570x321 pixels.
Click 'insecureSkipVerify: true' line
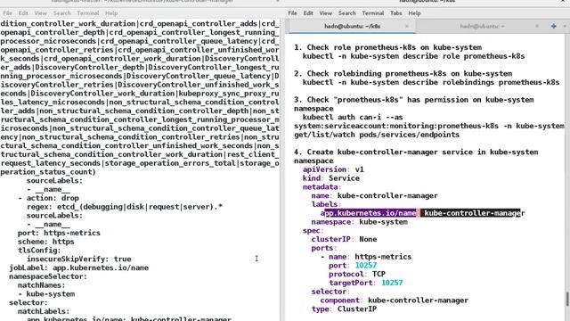(x=79, y=259)
